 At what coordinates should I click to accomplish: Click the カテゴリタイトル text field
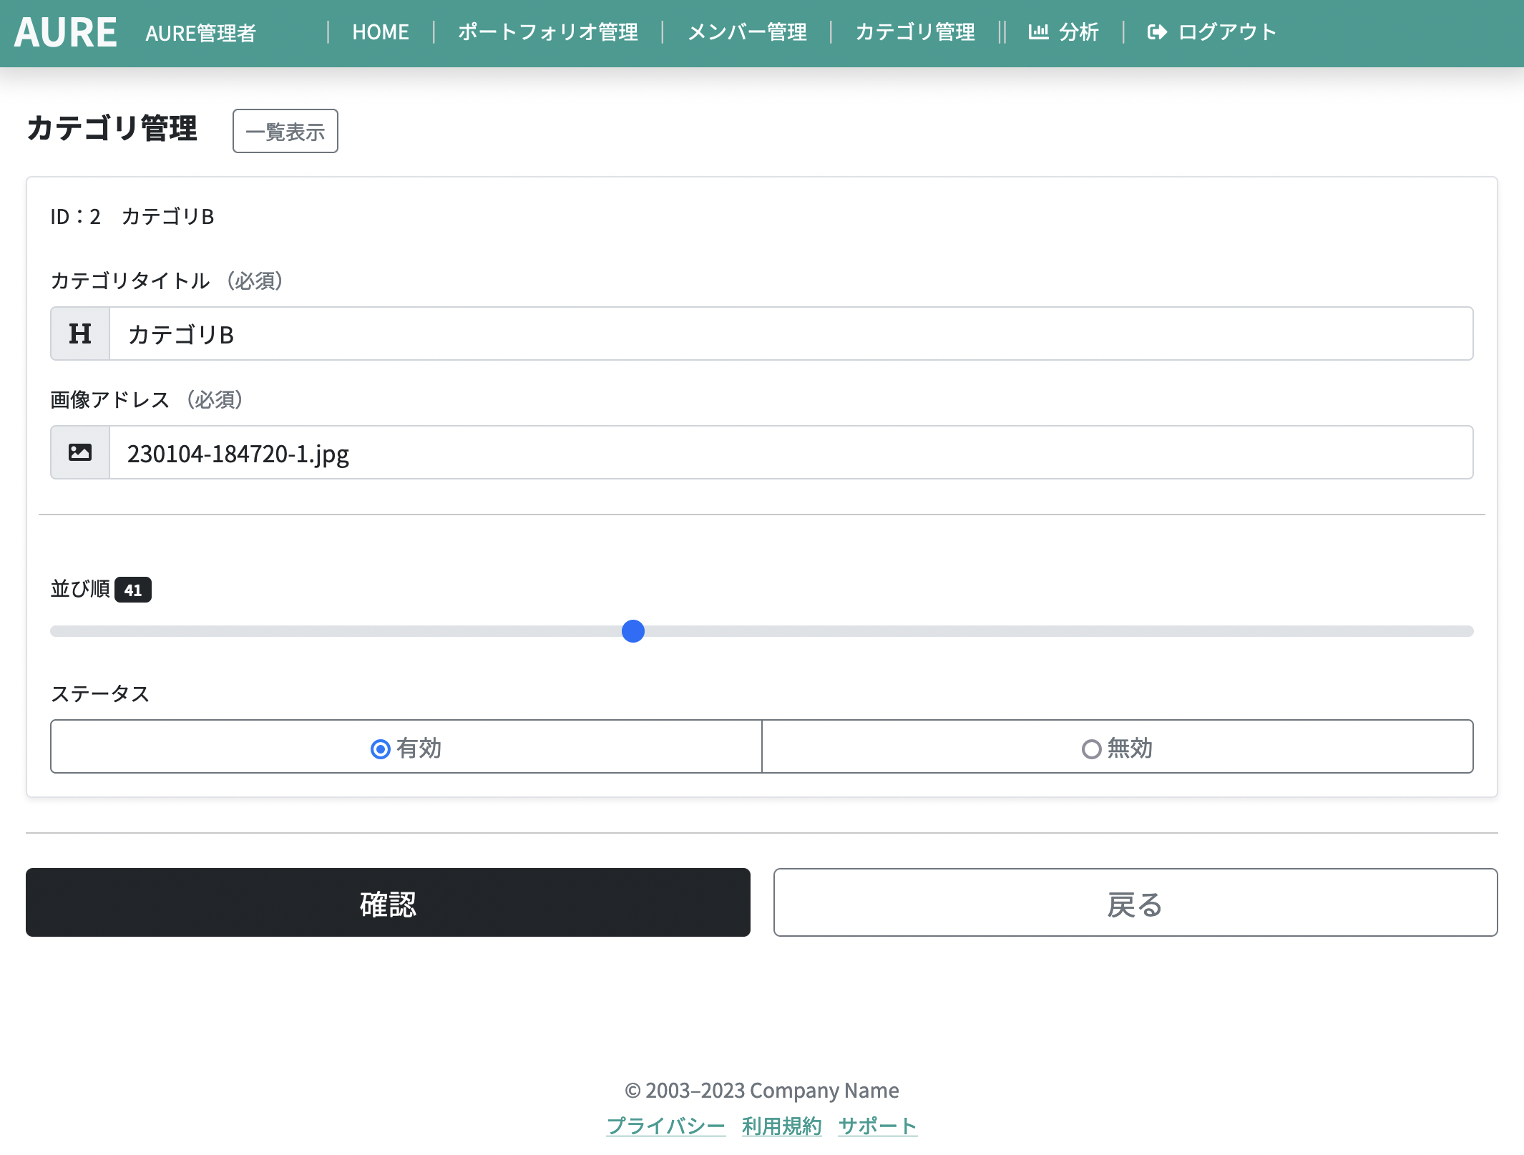tap(790, 334)
